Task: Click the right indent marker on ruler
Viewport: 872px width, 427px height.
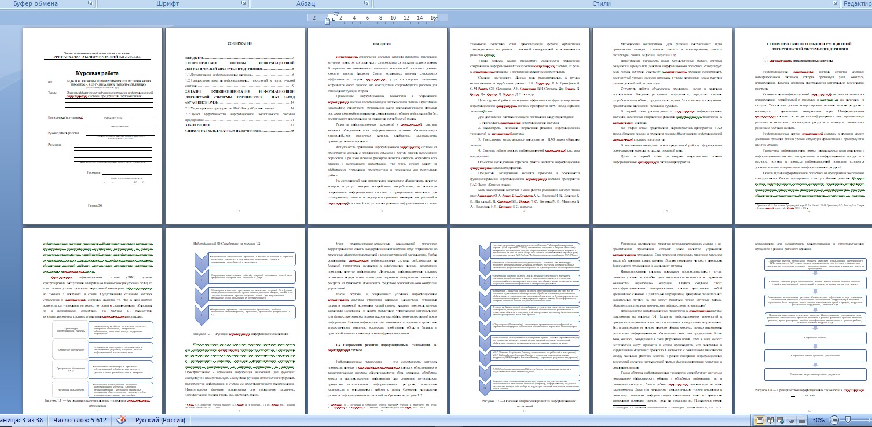Action: click(x=437, y=20)
